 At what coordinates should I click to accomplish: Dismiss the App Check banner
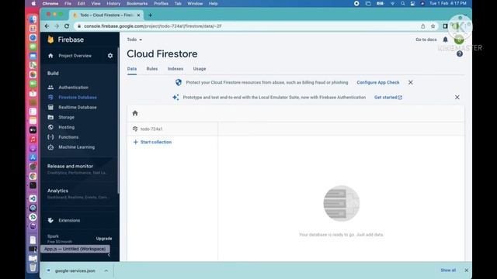pos(411,82)
